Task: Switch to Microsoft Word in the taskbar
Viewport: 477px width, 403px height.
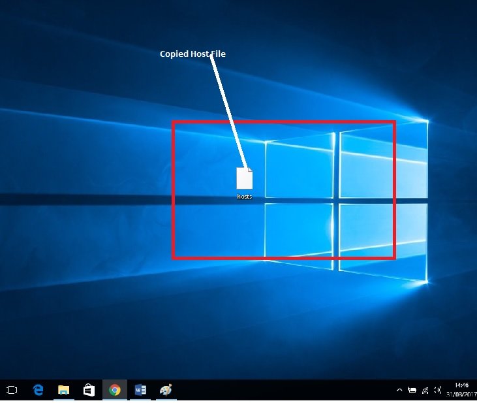Action: [x=140, y=390]
